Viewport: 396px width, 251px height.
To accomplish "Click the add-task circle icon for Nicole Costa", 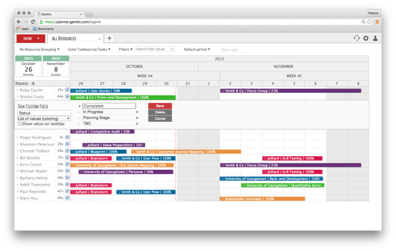I will coord(67,97).
